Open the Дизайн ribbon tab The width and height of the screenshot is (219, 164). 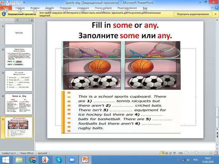click(49, 8)
